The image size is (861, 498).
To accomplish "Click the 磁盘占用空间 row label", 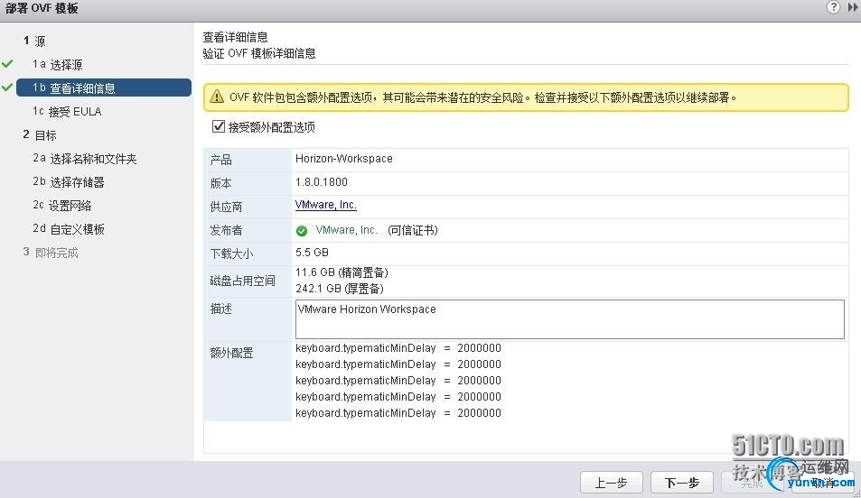I will [x=243, y=281].
